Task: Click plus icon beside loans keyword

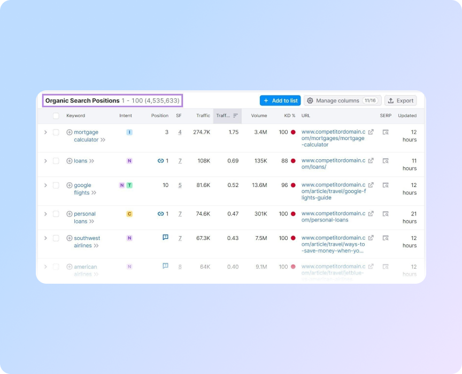Action: pyautogui.click(x=69, y=161)
